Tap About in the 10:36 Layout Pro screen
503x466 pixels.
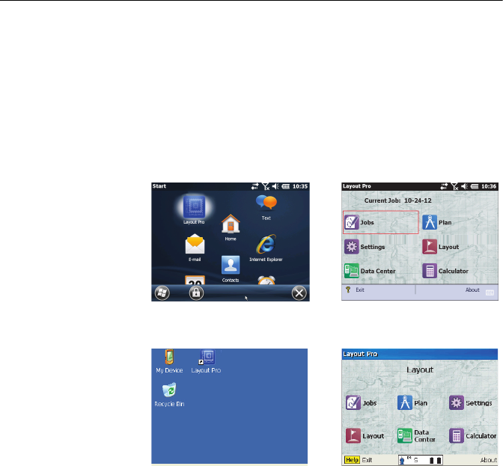click(472, 289)
